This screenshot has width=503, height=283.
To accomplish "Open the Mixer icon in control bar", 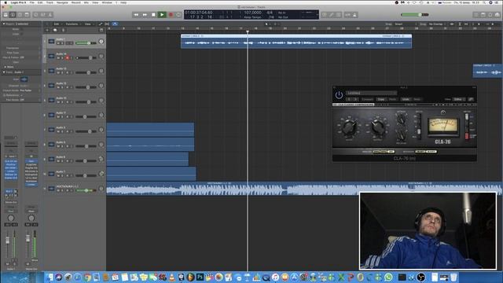I will [x=43, y=15].
